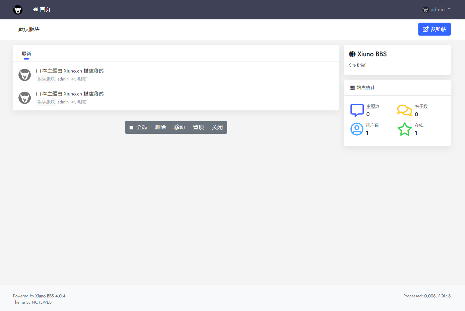Click the 4小时前 time of first thread
Viewport: 465px width, 311px height.
[x=79, y=79]
